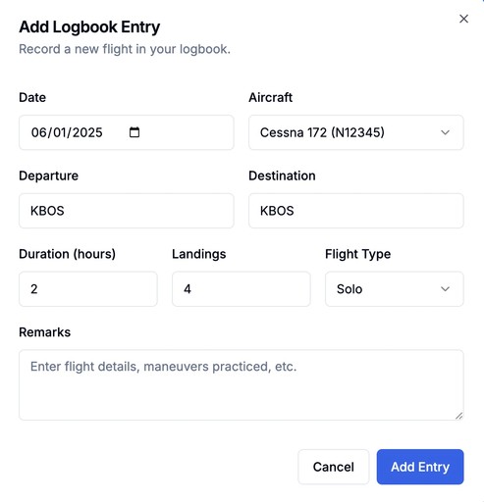484x502 pixels.
Task: Click inside the Remarks text area
Action: point(242,385)
